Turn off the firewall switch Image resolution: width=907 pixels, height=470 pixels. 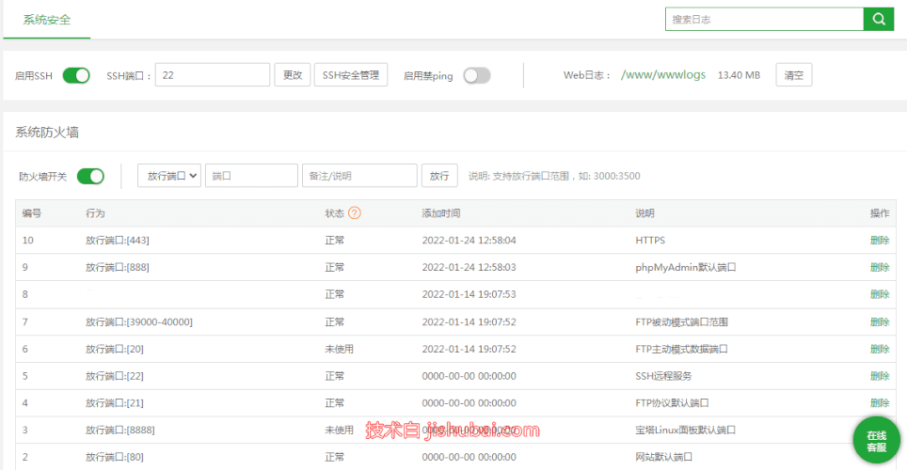(90, 176)
